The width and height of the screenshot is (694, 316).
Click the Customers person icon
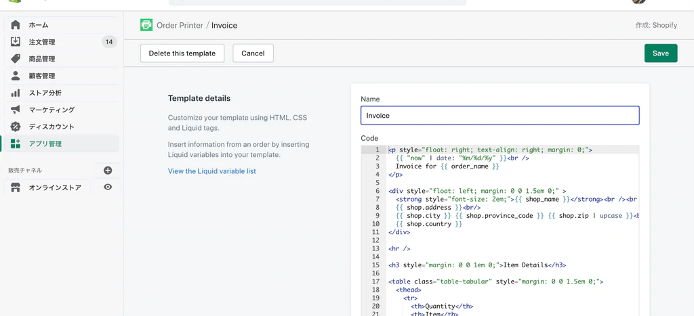(16, 76)
